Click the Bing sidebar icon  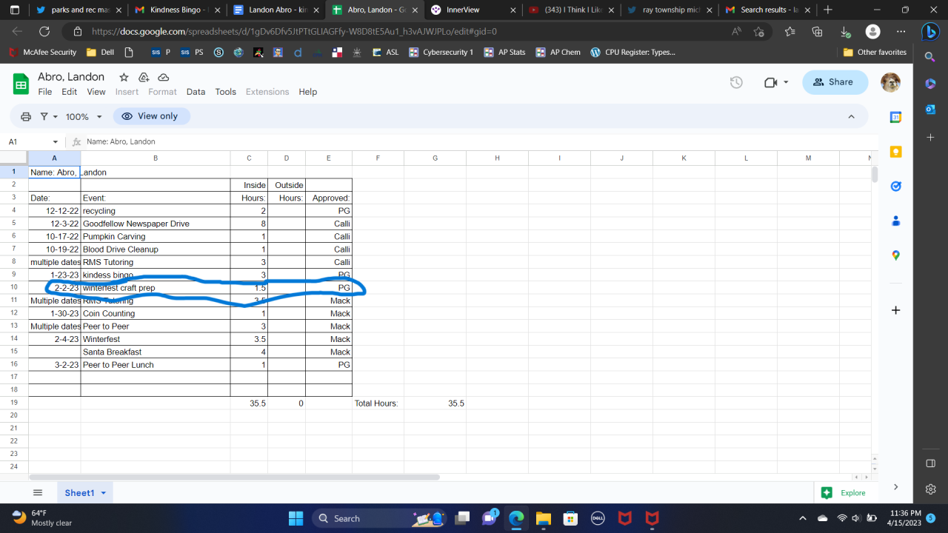click(930, 31)
